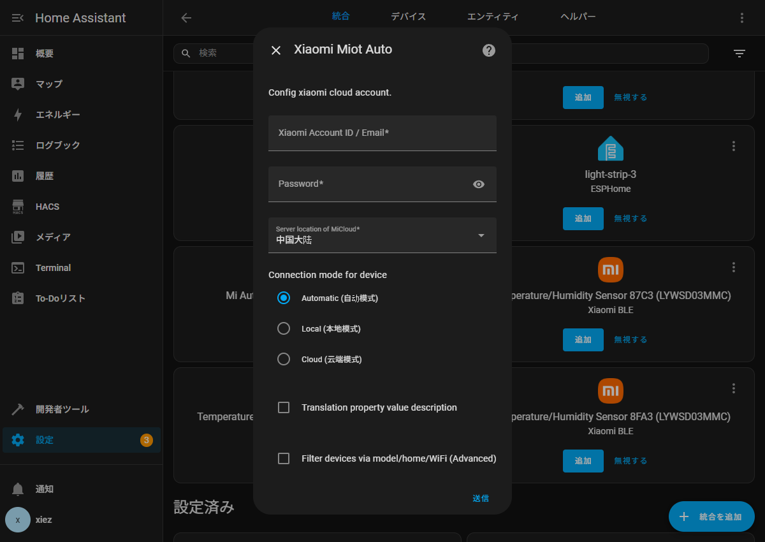Enable Translation property value description checkbox
Viewport: 765px width, 542px height.
(284, 407)
